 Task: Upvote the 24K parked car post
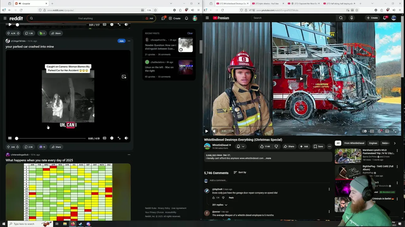click(9, 147)
